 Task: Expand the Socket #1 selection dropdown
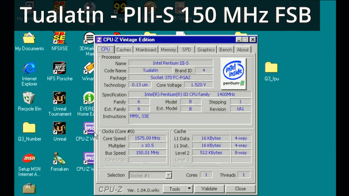(169, 175)
